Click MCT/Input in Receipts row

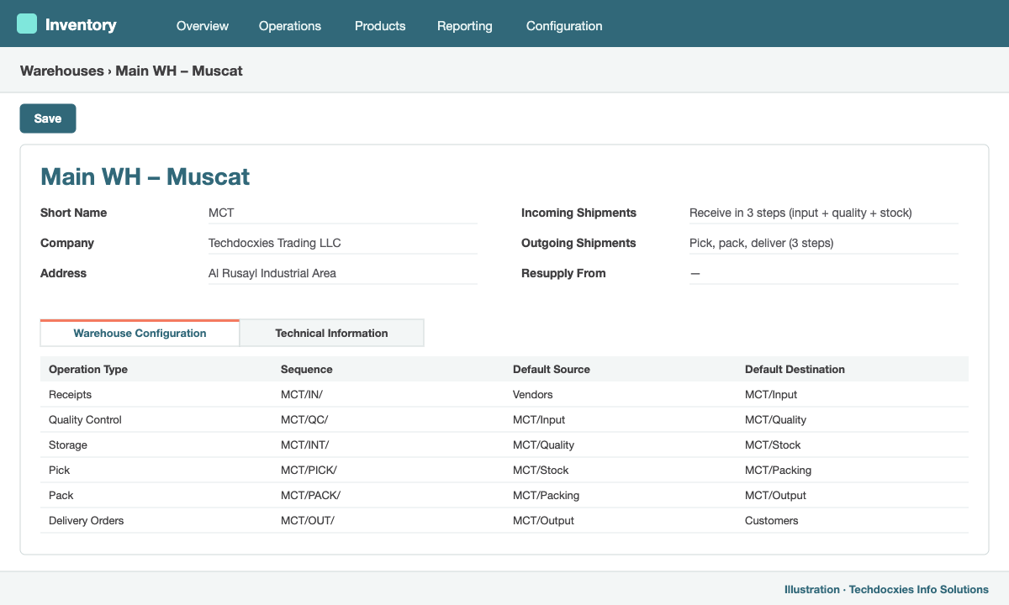click(771, 394)
